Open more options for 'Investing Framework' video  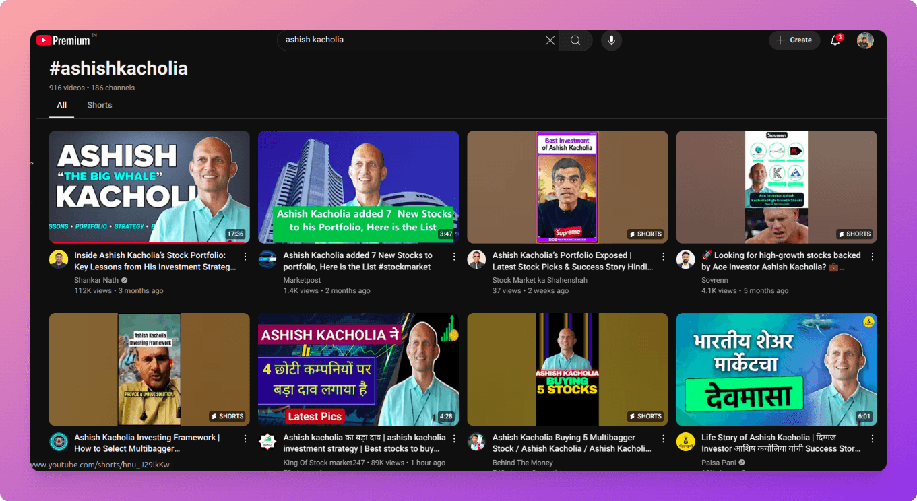(245, 439)
